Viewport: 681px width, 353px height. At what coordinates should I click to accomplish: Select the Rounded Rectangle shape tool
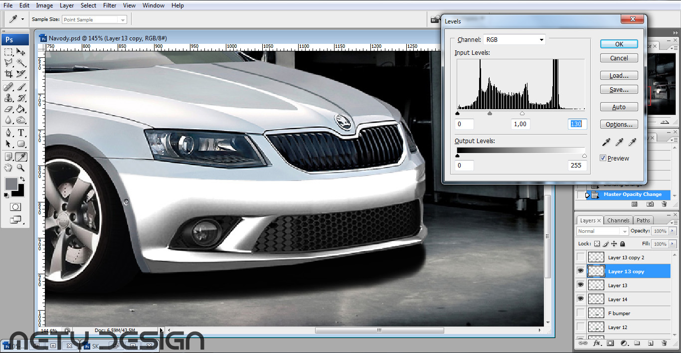(x=21, y=144)
